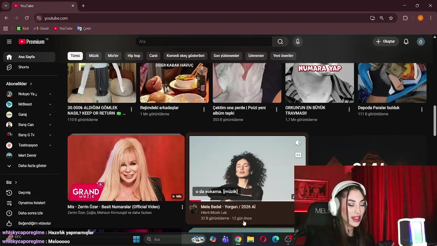Click the Oluştur create button

point(385,42)
